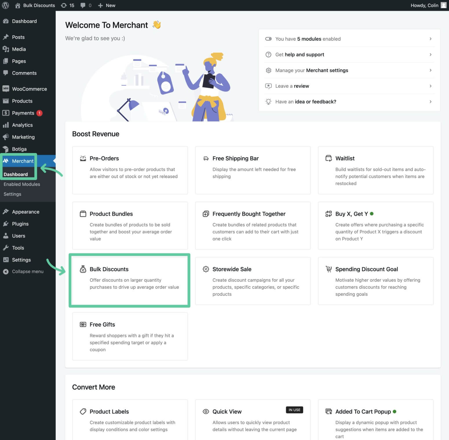
Task: Click the Waitlist module icon
Action: pos(328,158)
